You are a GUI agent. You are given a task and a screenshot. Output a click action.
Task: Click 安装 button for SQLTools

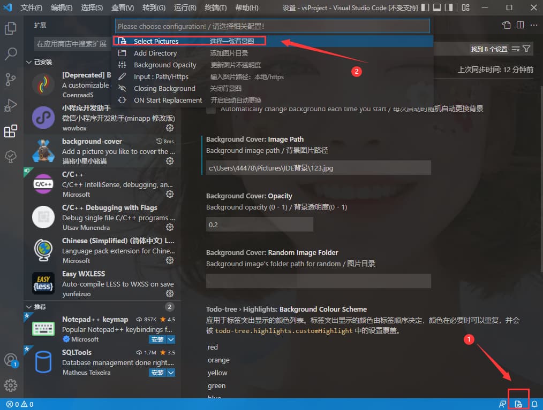(157, 373)
